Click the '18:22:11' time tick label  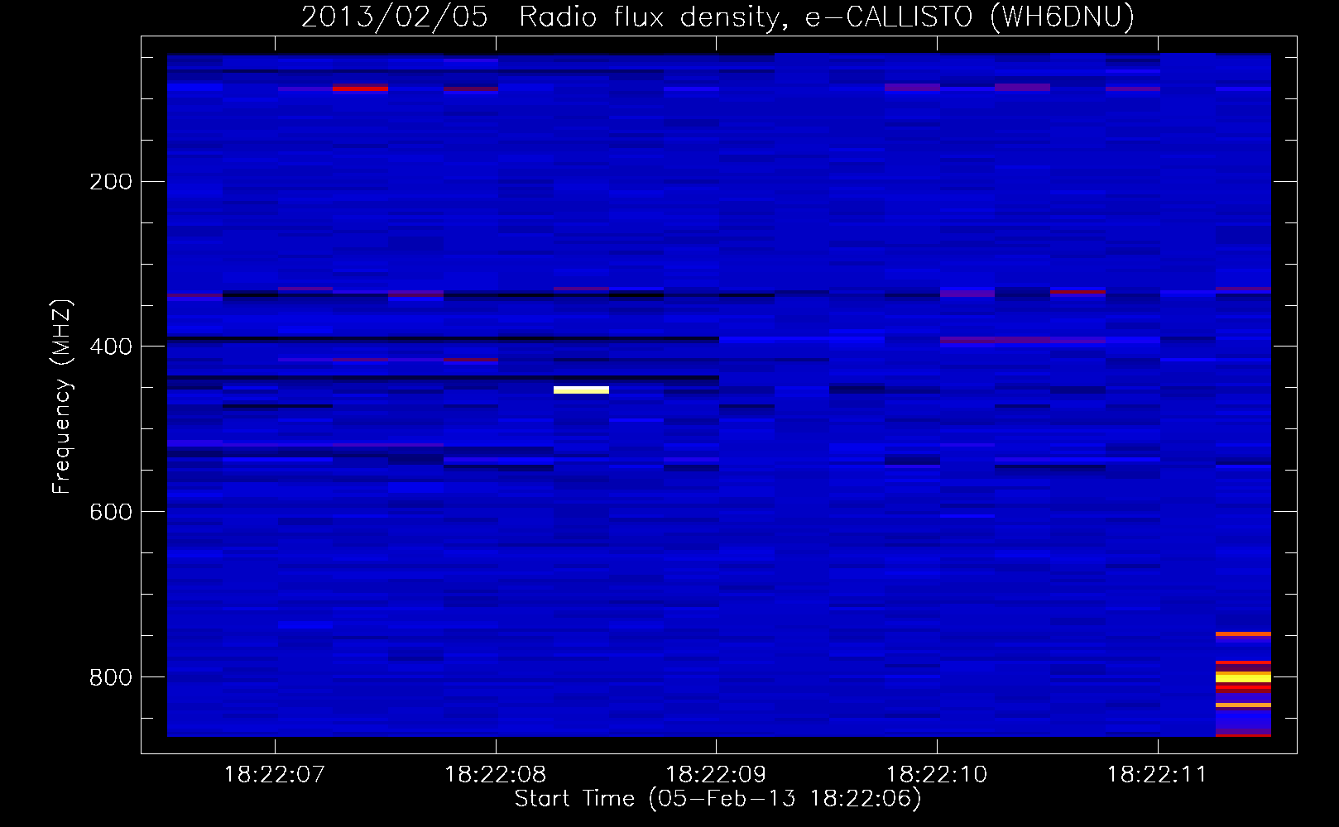1157,775
